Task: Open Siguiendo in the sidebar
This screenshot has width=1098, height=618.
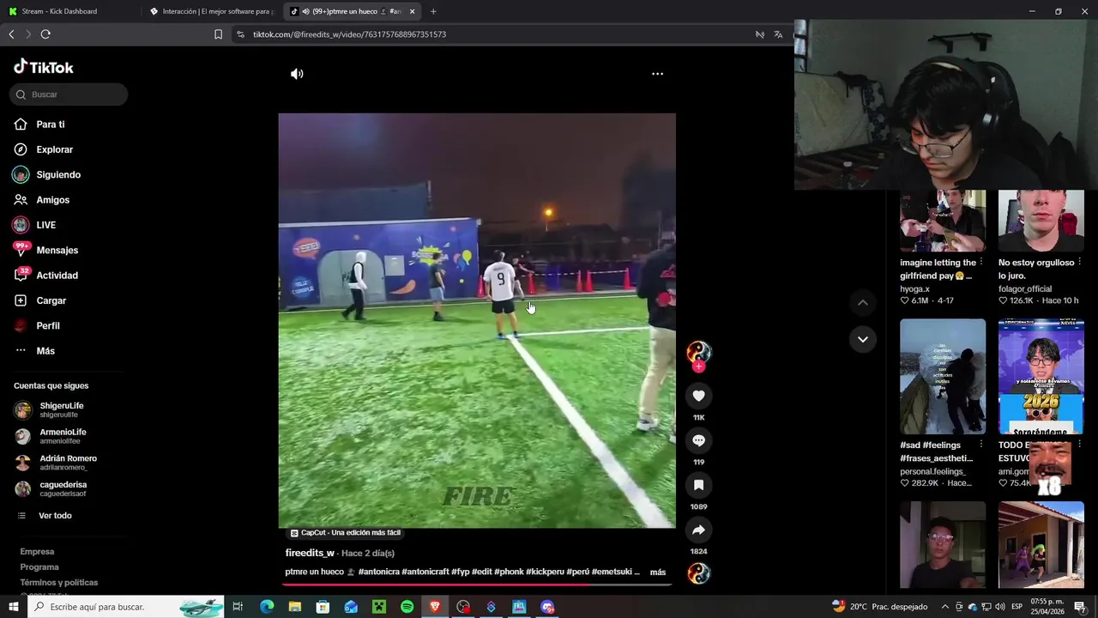Action: (x=57, y=174)
